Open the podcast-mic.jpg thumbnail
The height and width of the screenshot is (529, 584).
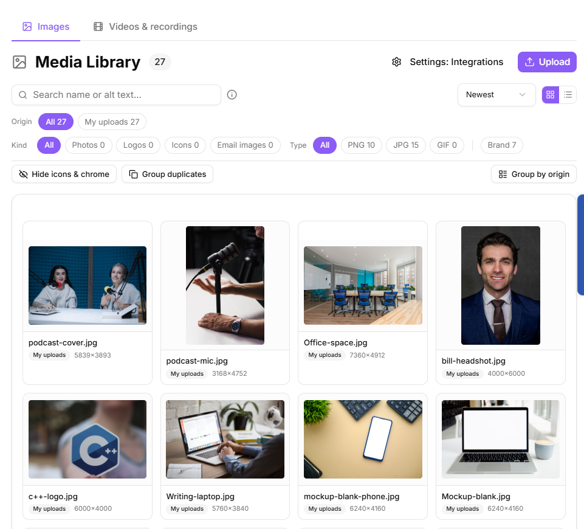[x=225, y=285]
